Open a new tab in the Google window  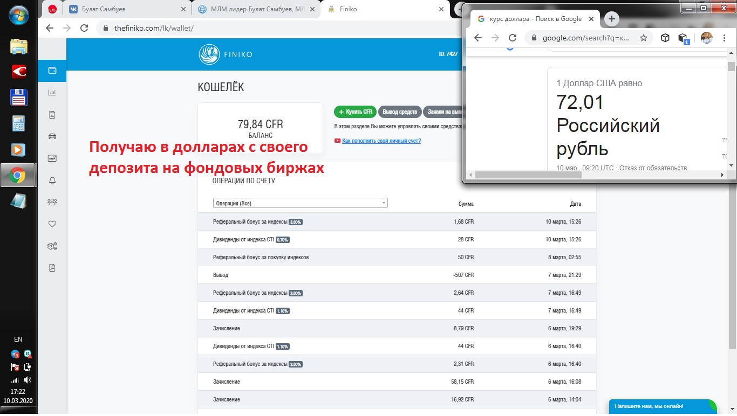point(611,19)
